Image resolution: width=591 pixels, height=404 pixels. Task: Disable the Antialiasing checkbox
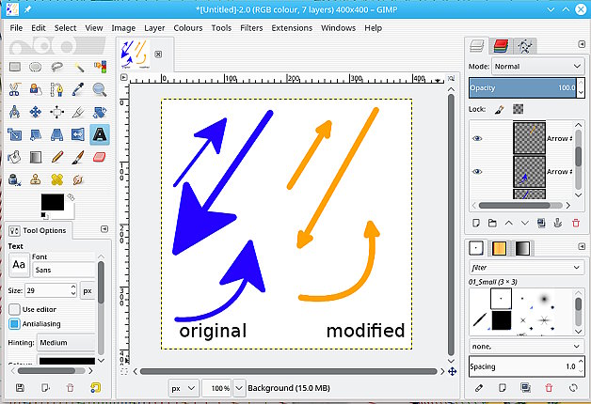[14, 324]
